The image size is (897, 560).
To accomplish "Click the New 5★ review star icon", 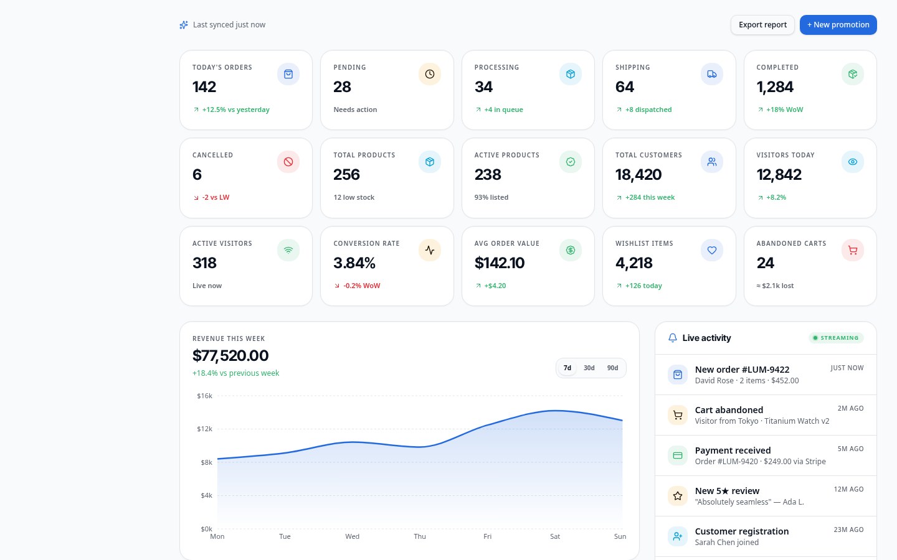I will click(678, 496).
